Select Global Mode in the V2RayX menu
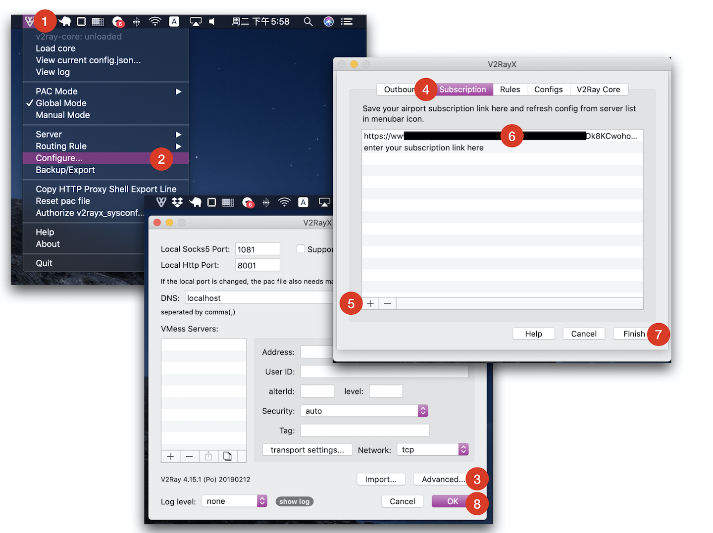This screenshot has height=533, width=713. click(105, 103)
